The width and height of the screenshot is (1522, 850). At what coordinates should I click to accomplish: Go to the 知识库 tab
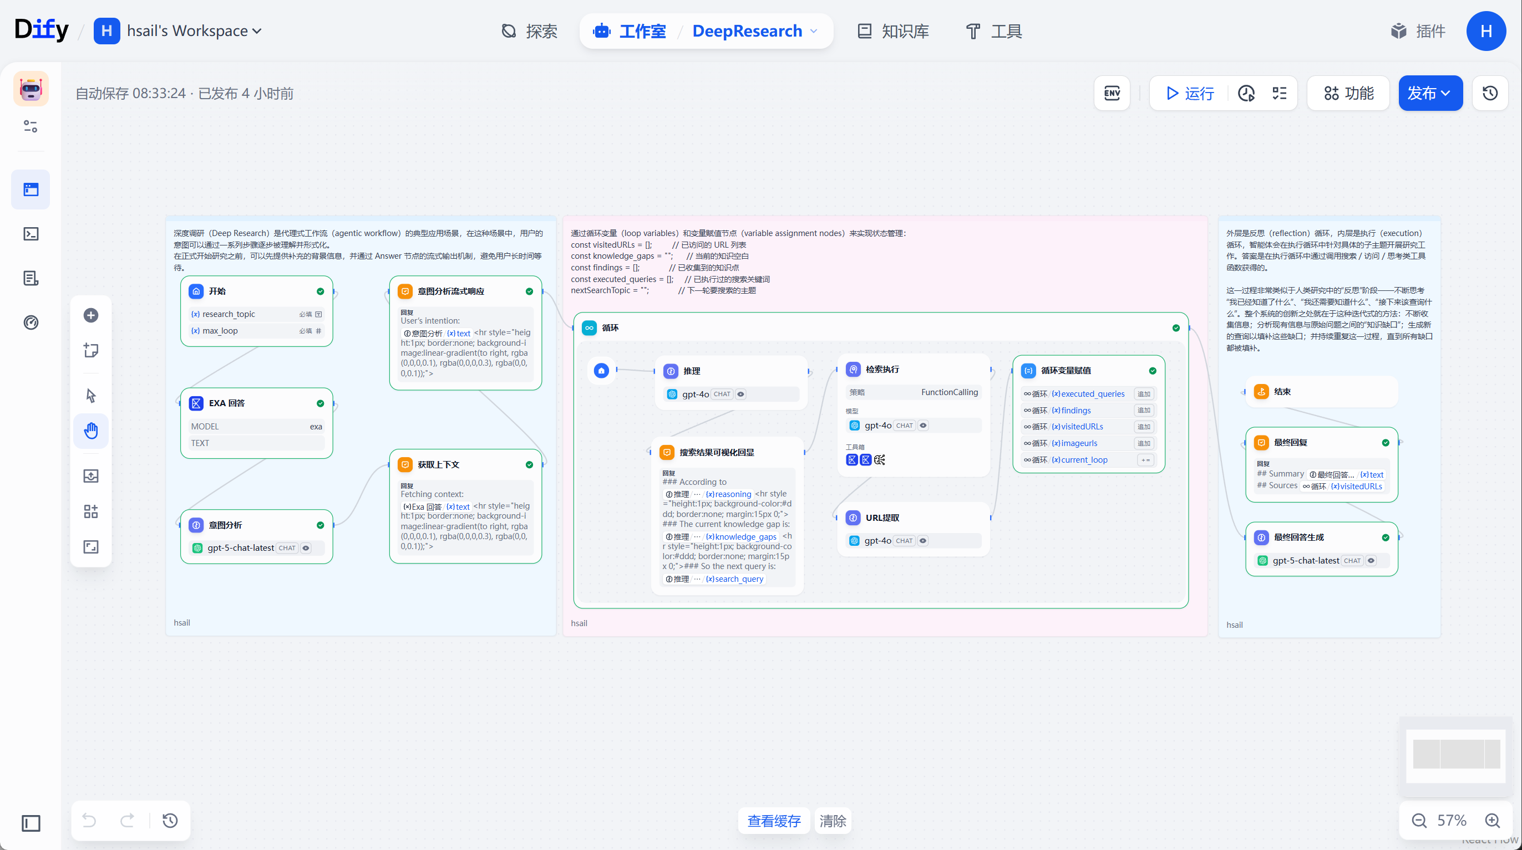click(893, 30)
